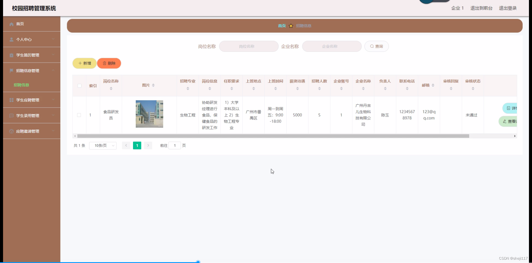
Task: Select the flag icon for 招聘信息管理
Action: [11, 71]
